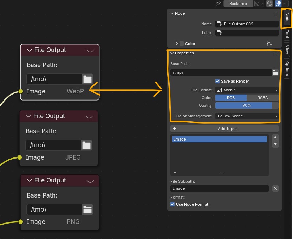Grab the Properties panel drag grip dots
Screen dimensions: 293x239
click(x=276, y=53)
